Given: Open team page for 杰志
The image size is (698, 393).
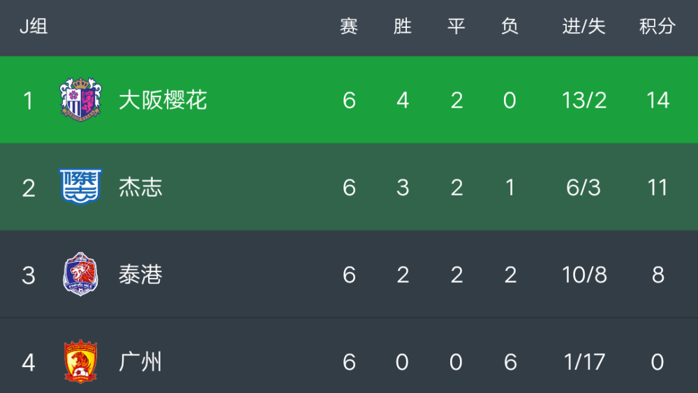Looking at the screenshot, I should [x=141, y=187].
